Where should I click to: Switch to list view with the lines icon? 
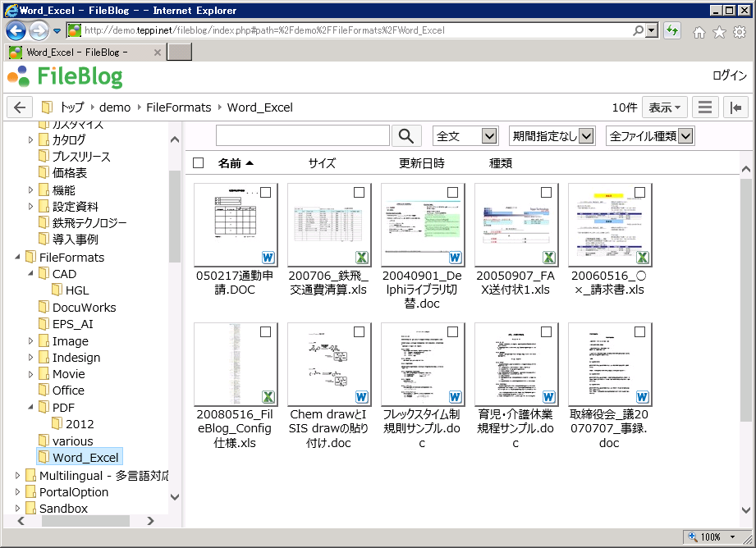tap(705, 107)
